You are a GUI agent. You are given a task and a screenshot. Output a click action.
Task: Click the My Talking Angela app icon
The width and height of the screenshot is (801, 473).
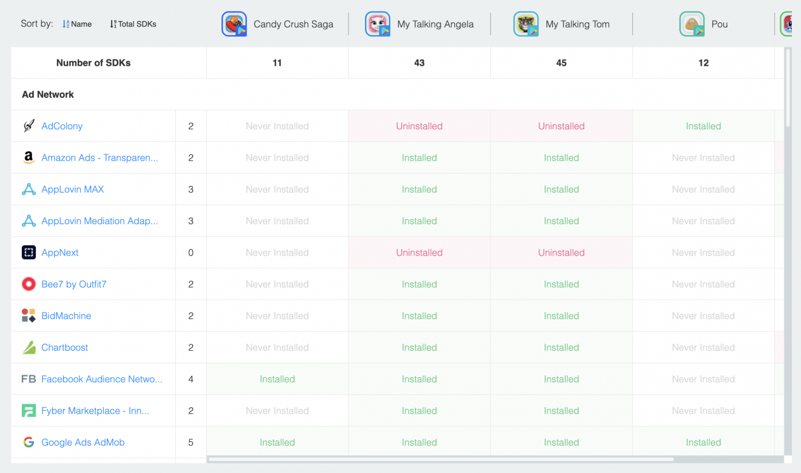[378, 24]
